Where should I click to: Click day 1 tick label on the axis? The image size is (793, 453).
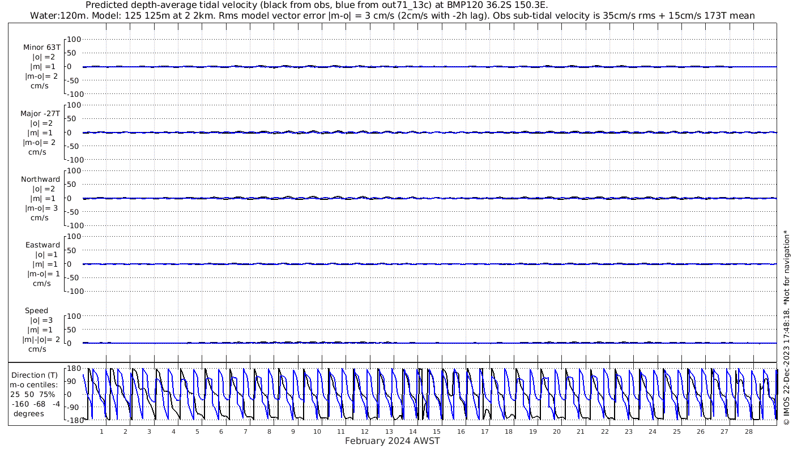tap(101, 431)
